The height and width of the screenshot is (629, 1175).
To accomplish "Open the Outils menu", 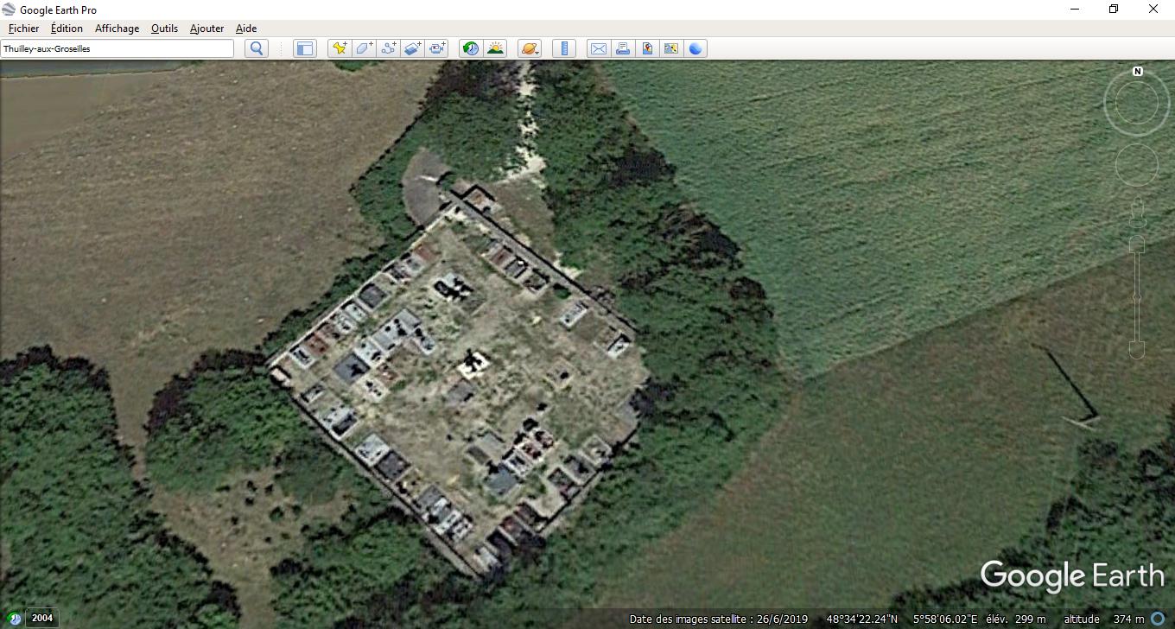I will [x=164, y=29].
